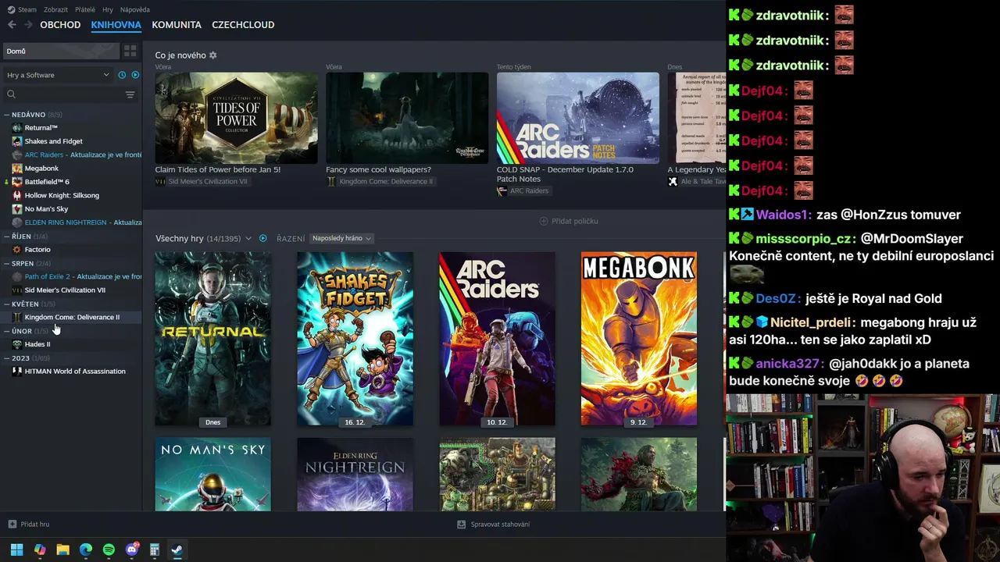Select ARC Raiders in the sidebar list
Screen dimensions: 1000x562
[x=77, y=155]
